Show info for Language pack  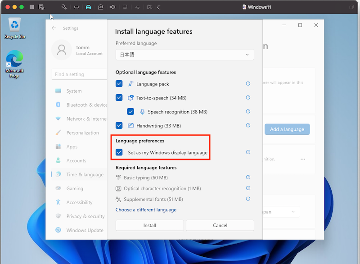point(248,84)
